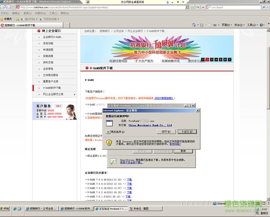Click the show desktop quick launch icon

pyautogui.click(x=19, y=209)
